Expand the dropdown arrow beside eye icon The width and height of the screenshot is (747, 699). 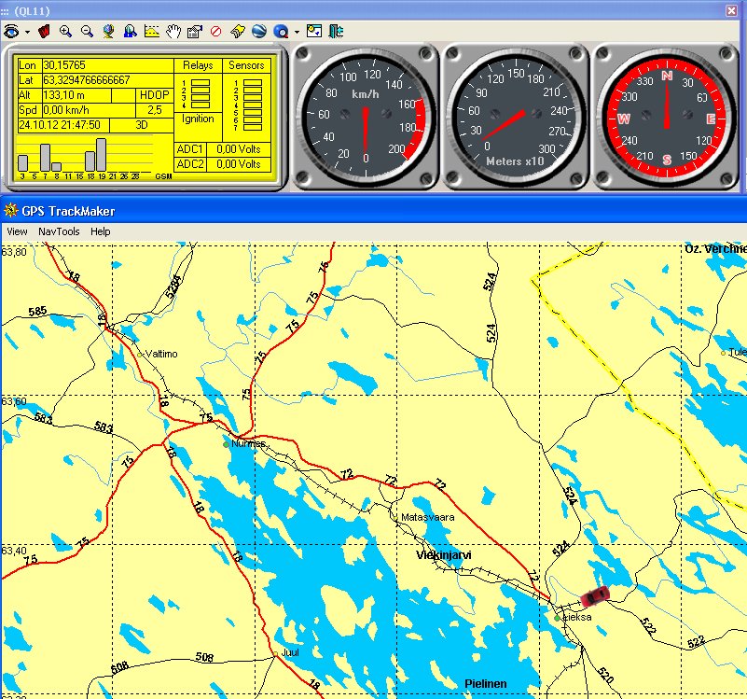27,31
